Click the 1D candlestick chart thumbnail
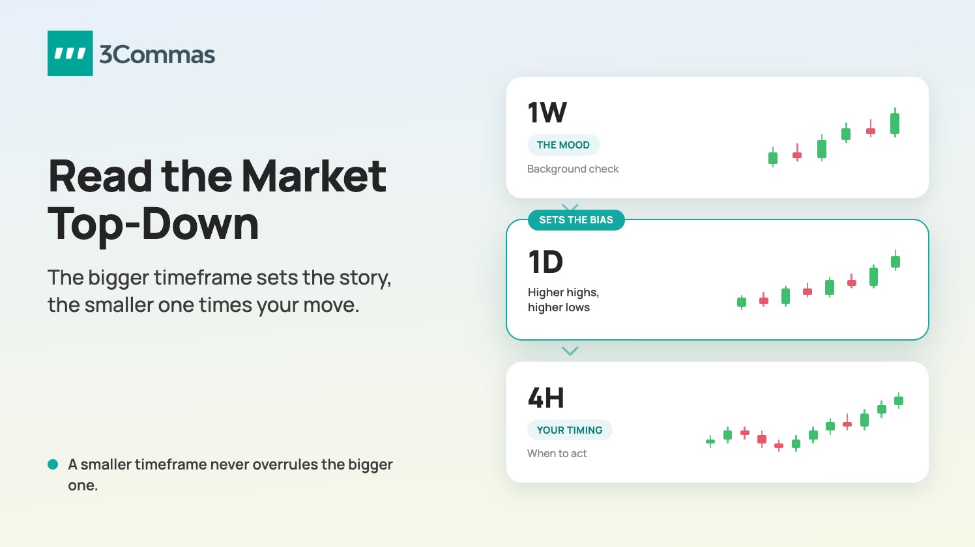975x547 pixels. tap(819, 279)
